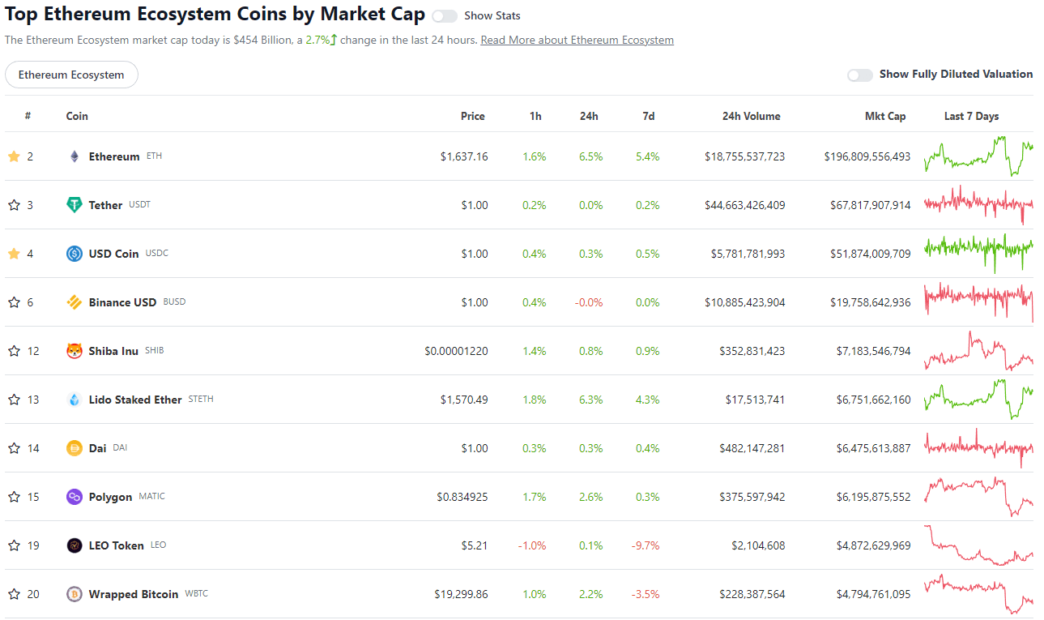1044x620 pixels.
Task: Open Shiba Inu's 7-day sparkline chart
Action: (x=978, y=351)
